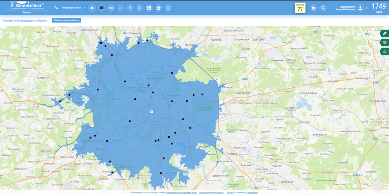Click the 'Отчетов 77' reports counter
This screenshot has width=389, height=195.
[x=300, y=8]
